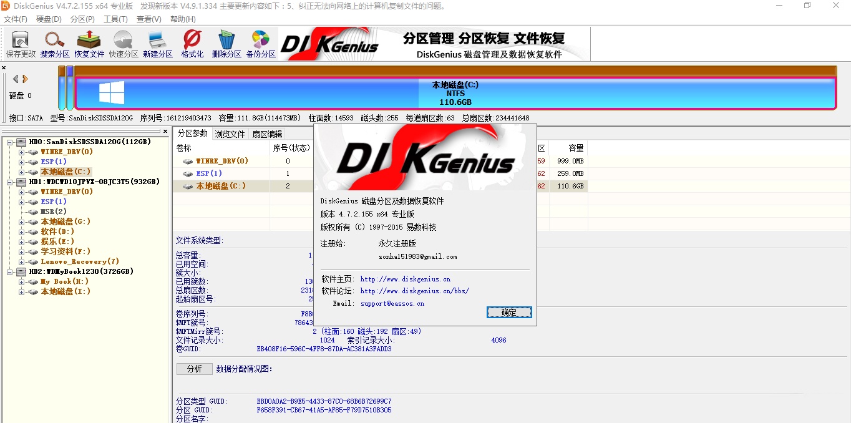Collapse the HD2:WDMyBook1230 tree node
The width and height of the screenshot is (851, 423).
point(10,271)
